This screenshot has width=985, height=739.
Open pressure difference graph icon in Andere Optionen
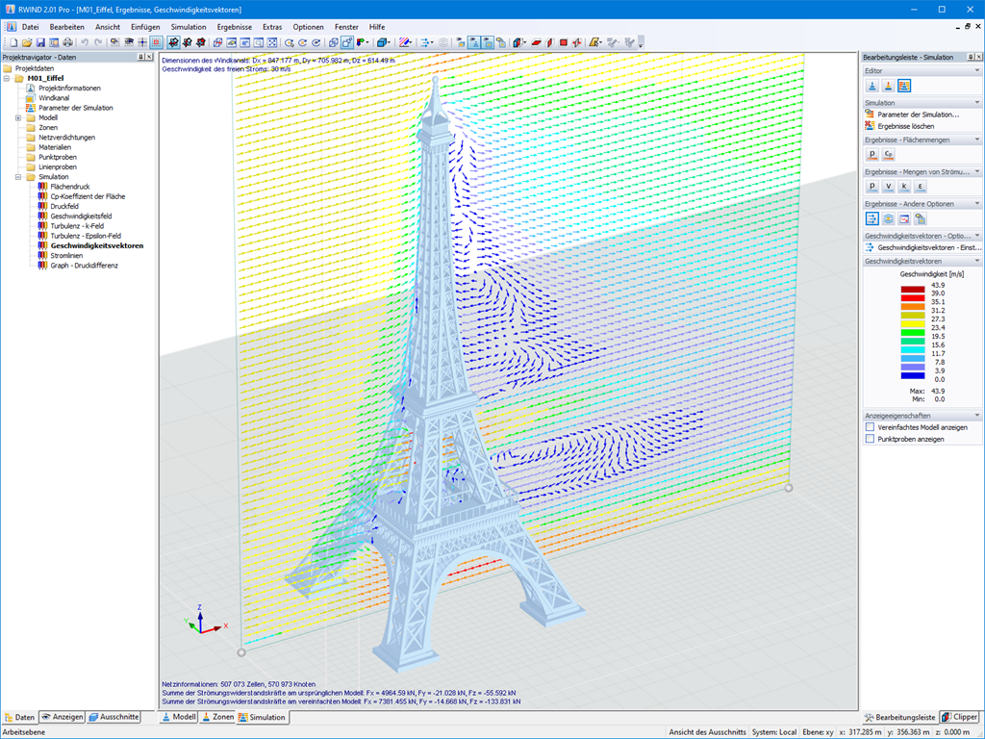click(x=904, y=218)
